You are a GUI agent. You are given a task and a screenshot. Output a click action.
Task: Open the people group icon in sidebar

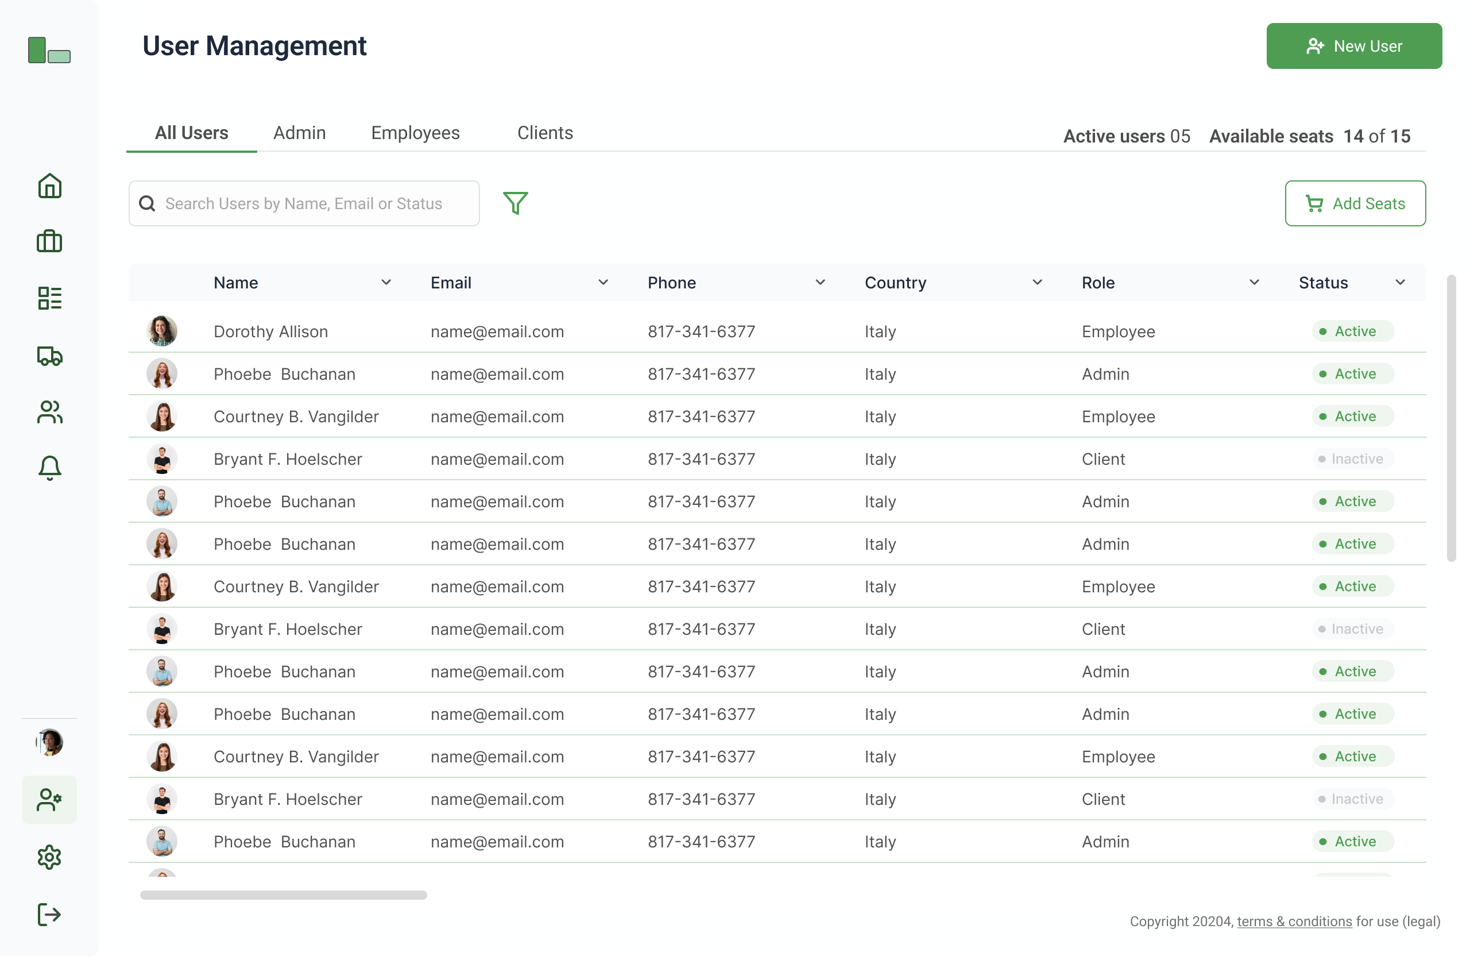pos(49,412)
